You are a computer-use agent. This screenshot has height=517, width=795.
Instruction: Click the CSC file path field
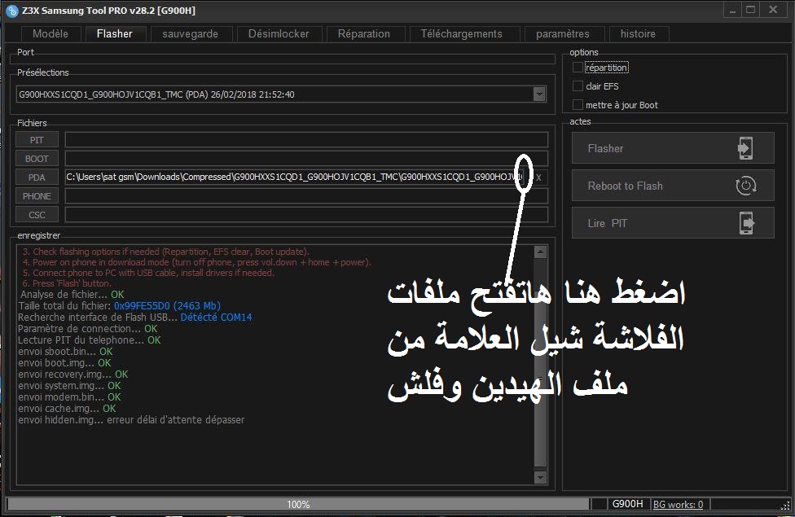306,215
